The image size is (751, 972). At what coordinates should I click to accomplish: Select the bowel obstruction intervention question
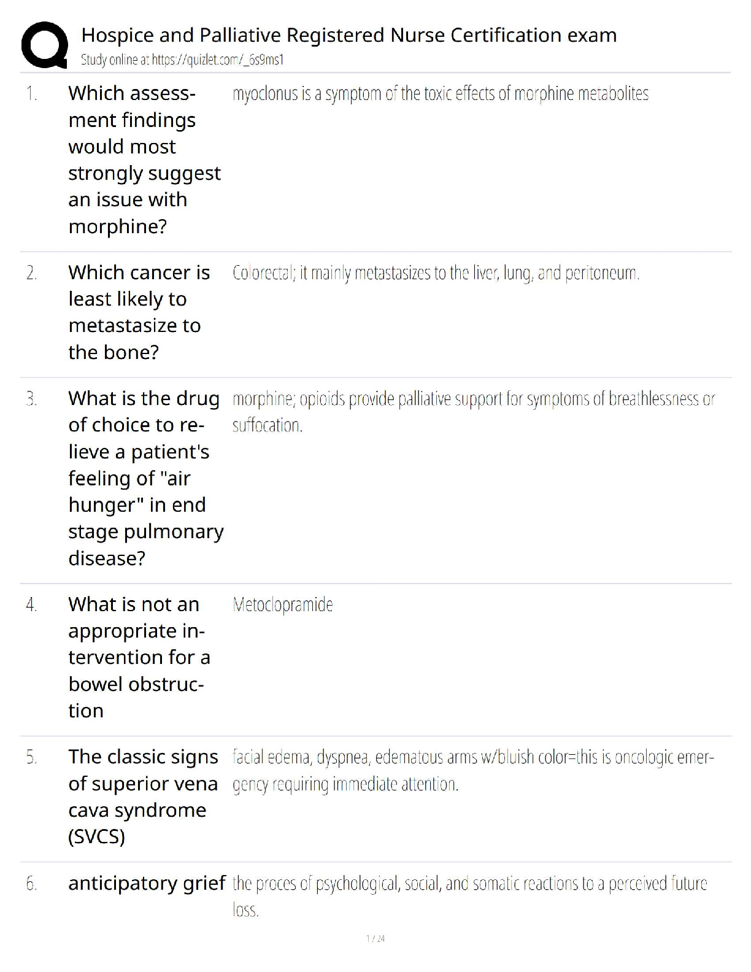[139, 657]
